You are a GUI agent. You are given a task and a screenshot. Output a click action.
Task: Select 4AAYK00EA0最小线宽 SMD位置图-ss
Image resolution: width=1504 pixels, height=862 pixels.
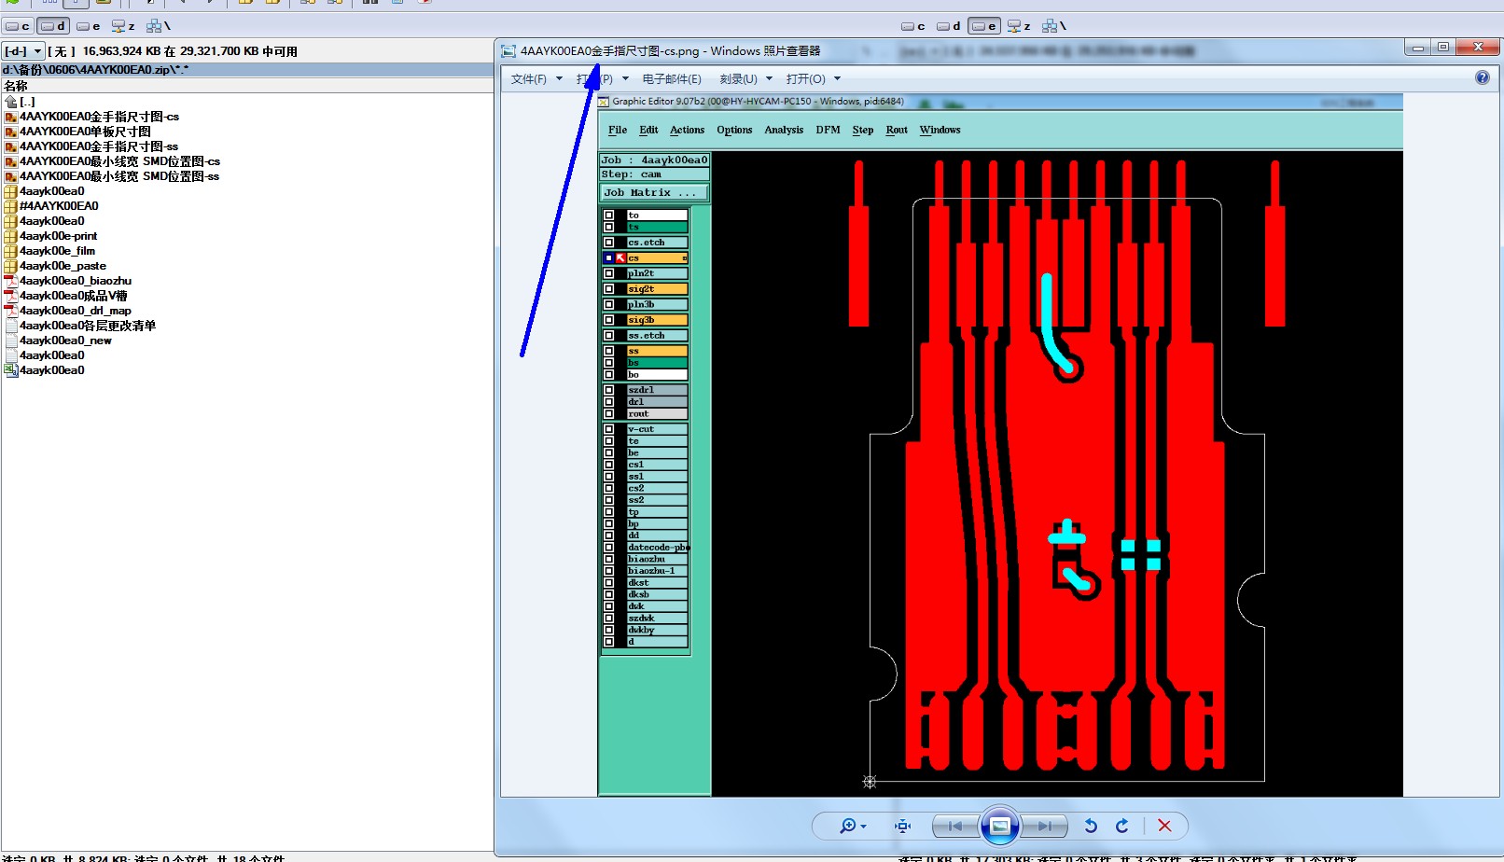[119, 176]
